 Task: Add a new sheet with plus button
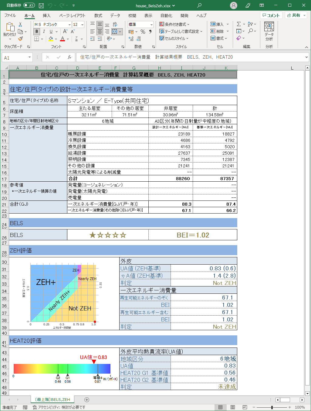[87, 399]
